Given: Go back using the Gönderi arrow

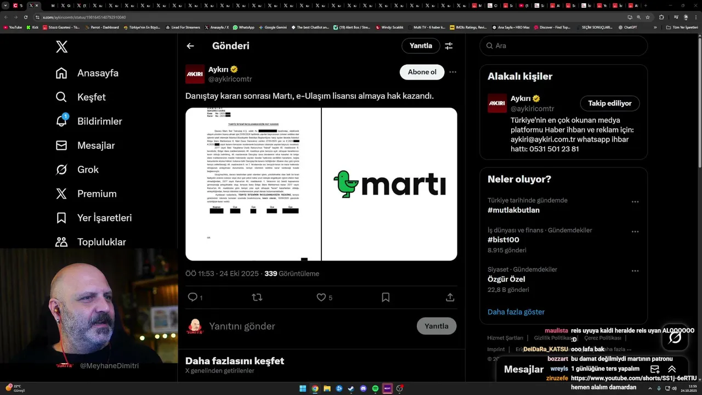Looking at the screenshot, I should pyautogui.click(x=190, y=46).
